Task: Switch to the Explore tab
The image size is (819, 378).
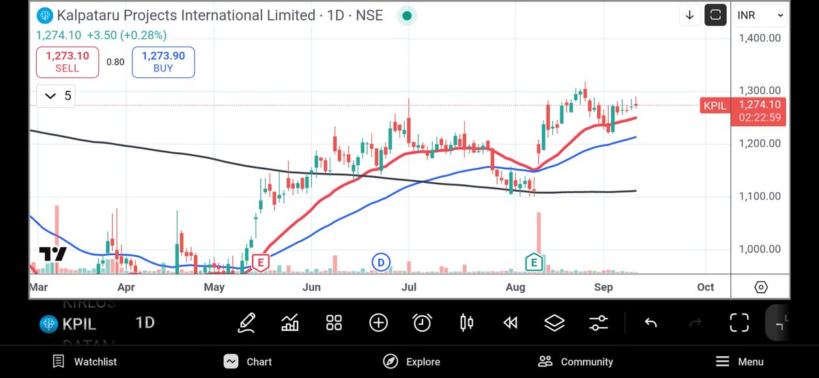Action: [x=412, y=362]
